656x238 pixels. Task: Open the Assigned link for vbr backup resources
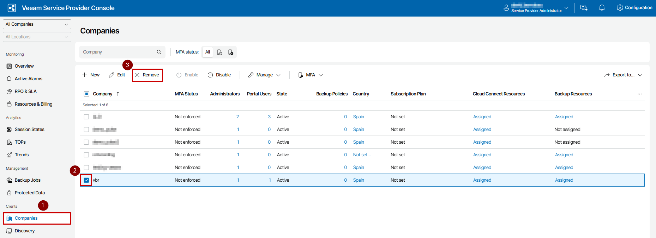[x=564, y=180]
